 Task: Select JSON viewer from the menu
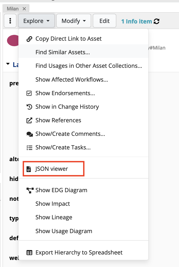51,169
